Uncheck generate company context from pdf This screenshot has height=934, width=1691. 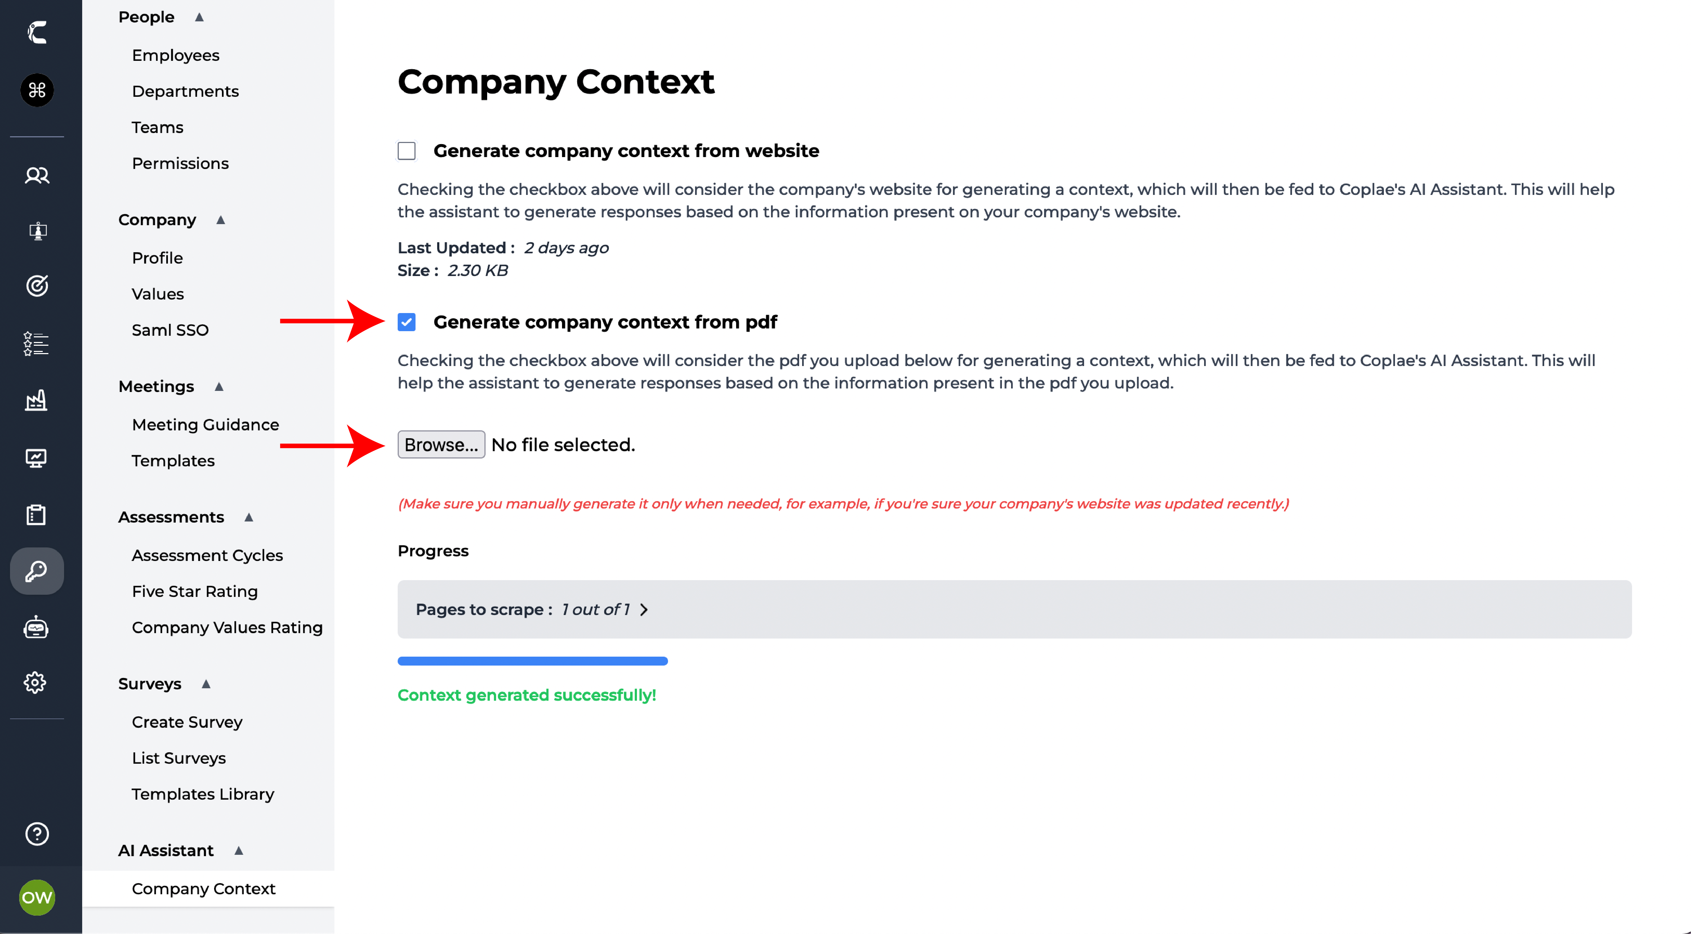[406, 322]
